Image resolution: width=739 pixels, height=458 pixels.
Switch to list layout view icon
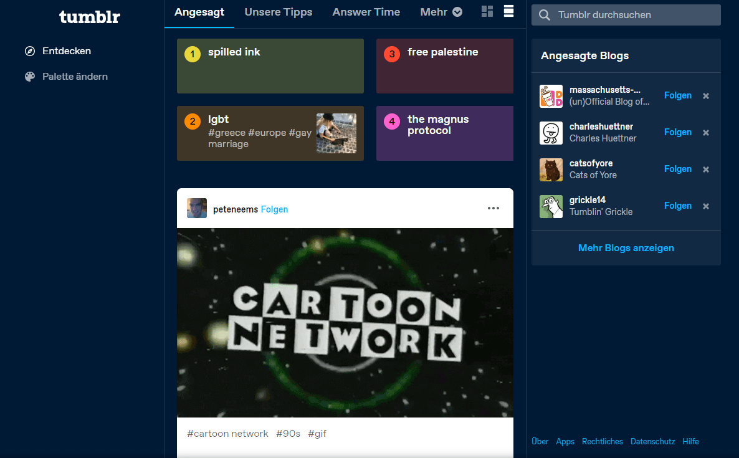[x=508, y=11]
